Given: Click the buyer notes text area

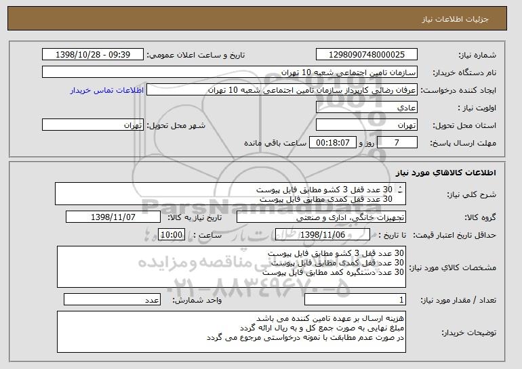Looking at the screenshot, I should [231, 332].
